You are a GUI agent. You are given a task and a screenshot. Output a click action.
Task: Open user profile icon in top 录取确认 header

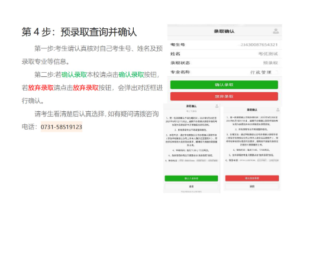276,31
